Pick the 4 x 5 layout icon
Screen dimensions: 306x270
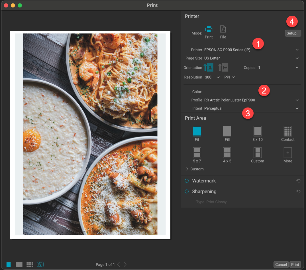(227, 153)
